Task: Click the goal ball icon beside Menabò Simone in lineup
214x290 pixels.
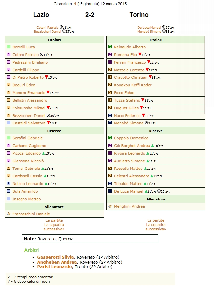Action: [x=146, y=123]
